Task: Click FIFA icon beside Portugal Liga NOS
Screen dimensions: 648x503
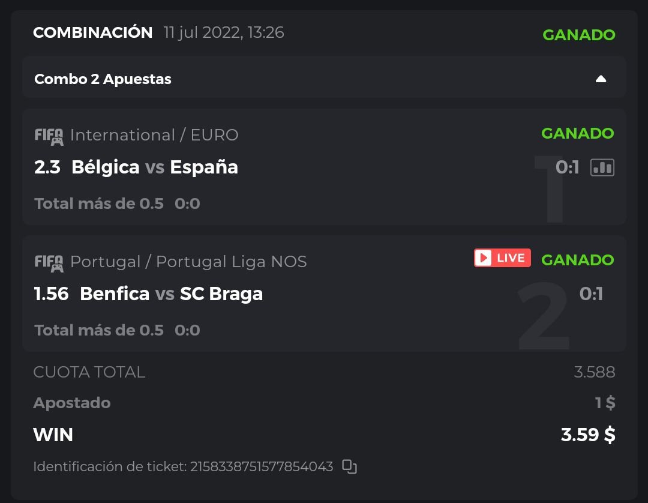Action: pos(49,263)
